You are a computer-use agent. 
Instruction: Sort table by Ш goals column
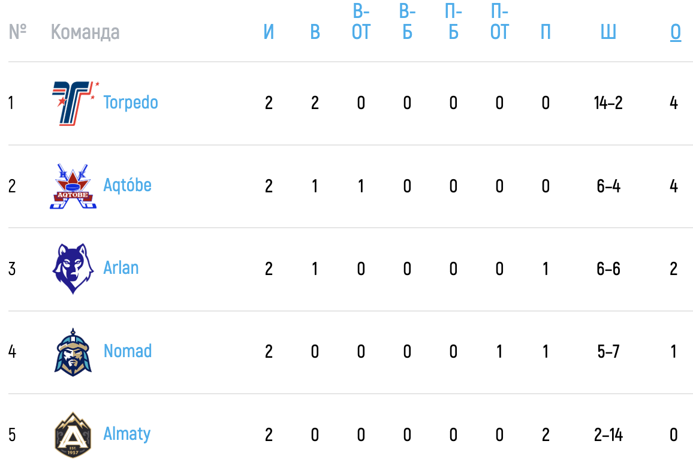click(608, 32)
